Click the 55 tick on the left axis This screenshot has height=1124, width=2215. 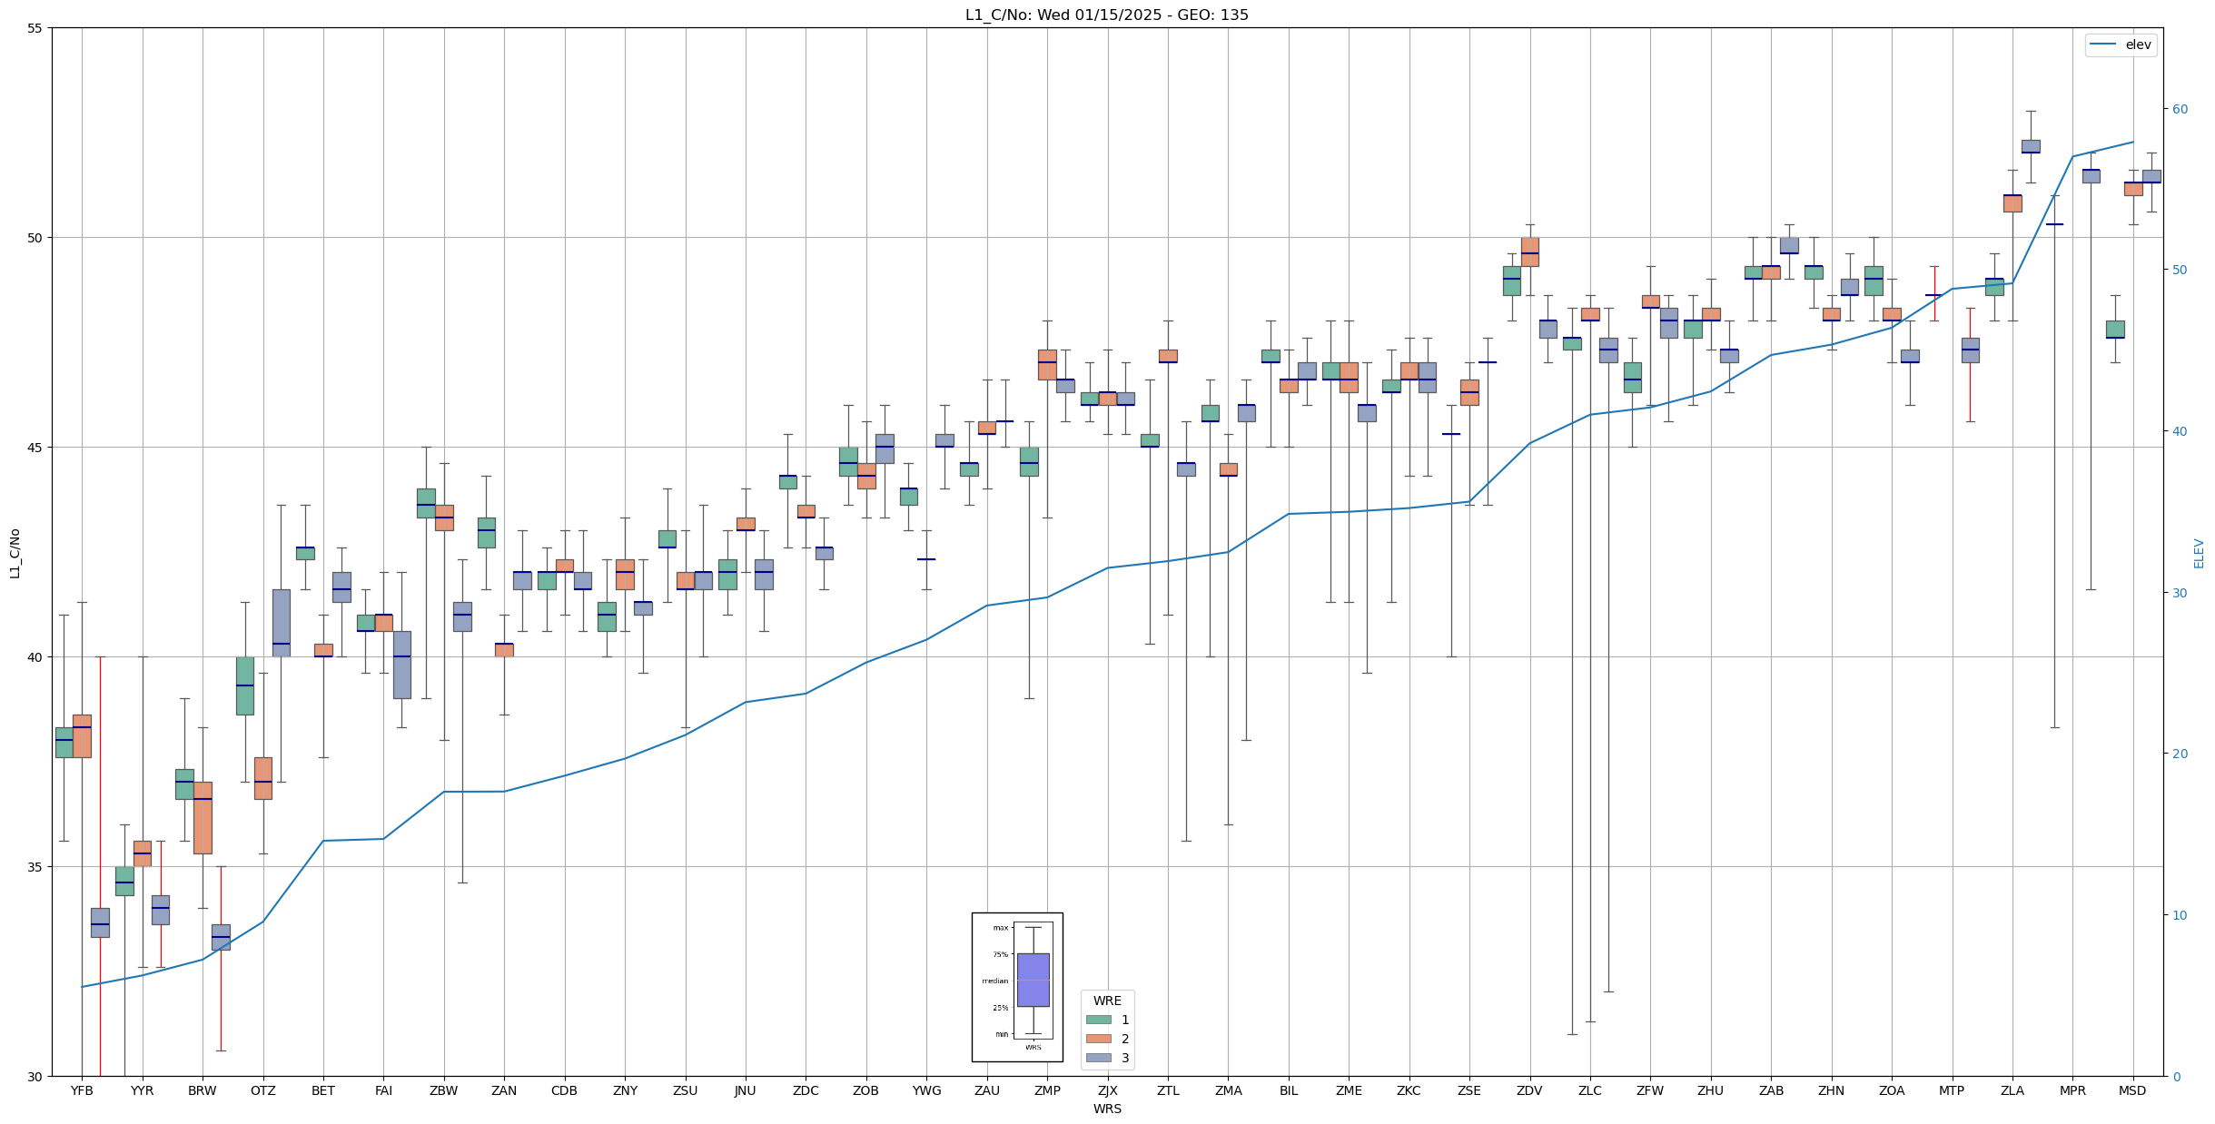coord(35,28)
